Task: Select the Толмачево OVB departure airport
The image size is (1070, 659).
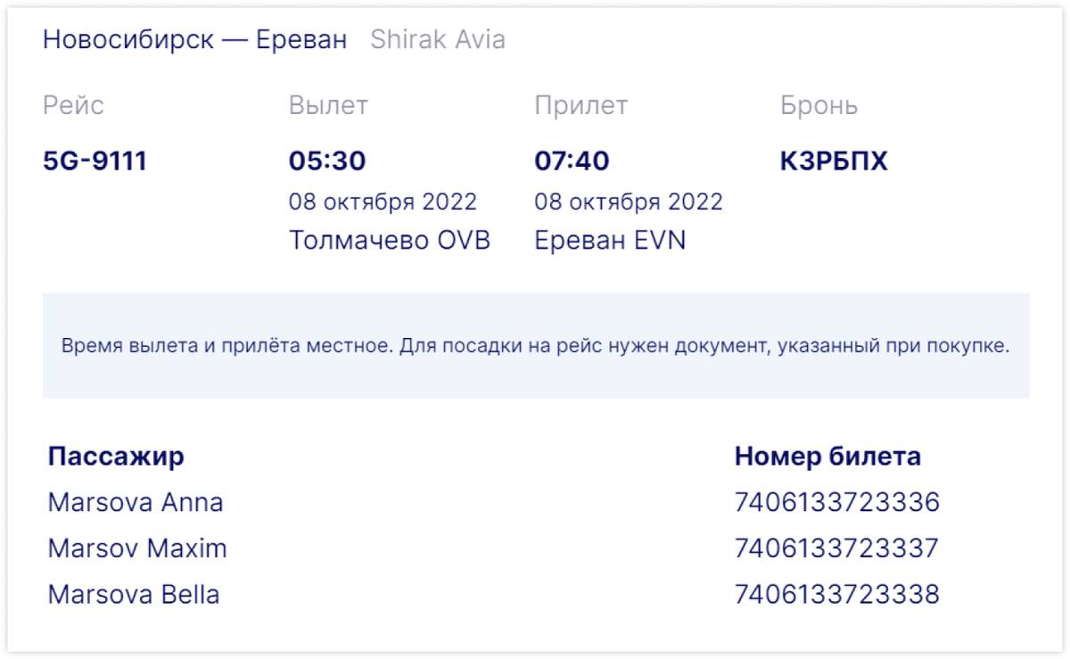Action: pyautogui.click(x=390, y=240)
